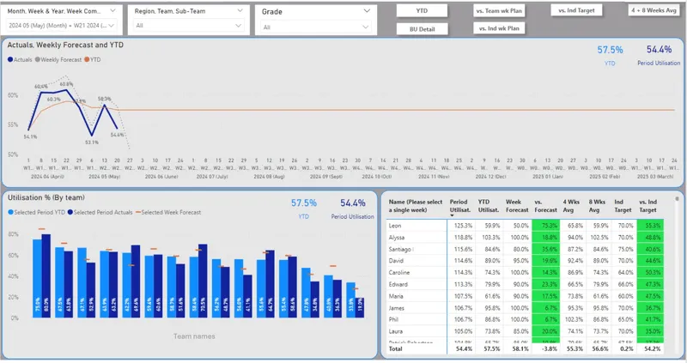Click the Total -3.8% vs. Forecast value
Screen dimensions: 687x363
click(x=550, y=349)
